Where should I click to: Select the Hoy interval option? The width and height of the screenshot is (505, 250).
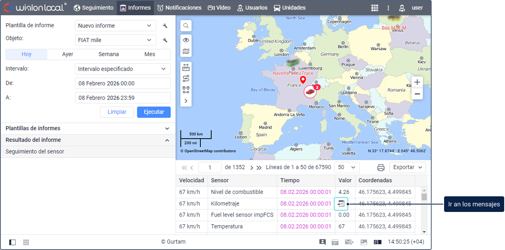click(26, 54)
